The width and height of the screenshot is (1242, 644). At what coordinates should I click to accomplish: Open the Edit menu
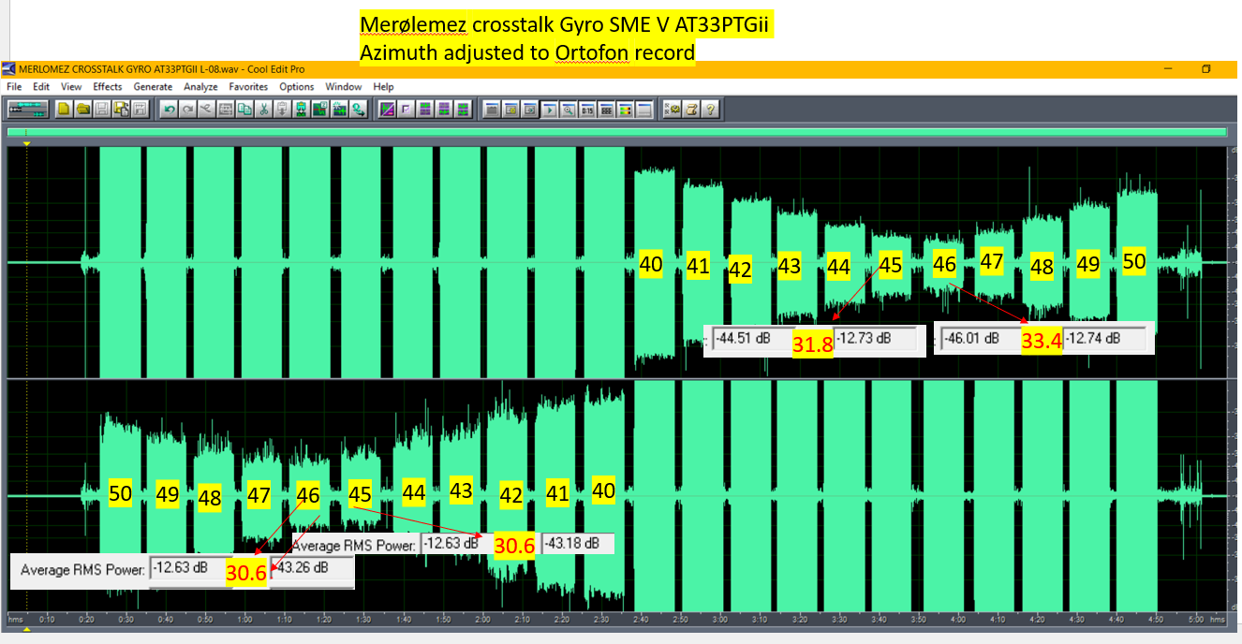[41, 87]
